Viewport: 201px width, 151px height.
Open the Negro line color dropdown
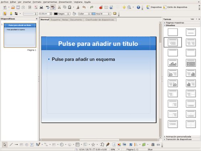point(62,14)
